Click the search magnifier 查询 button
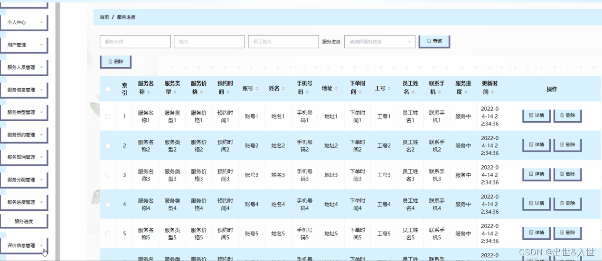 (x=434, y=41)
